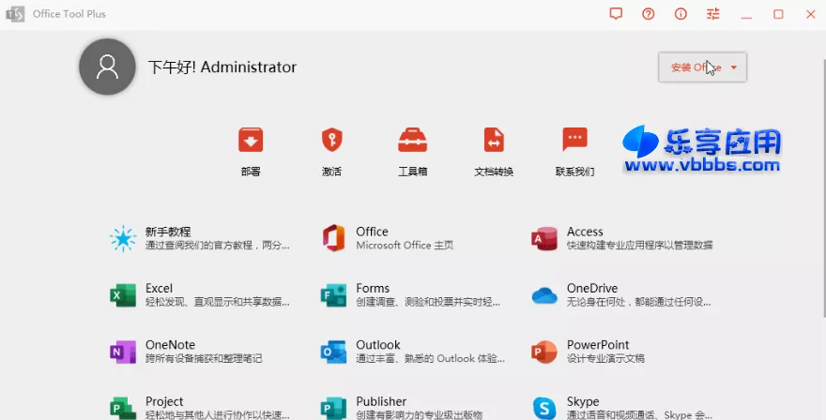Click the description '快速构建专业应用程序以管理数据'
This screenshot has height=420, width=826.
coord(639,246)
